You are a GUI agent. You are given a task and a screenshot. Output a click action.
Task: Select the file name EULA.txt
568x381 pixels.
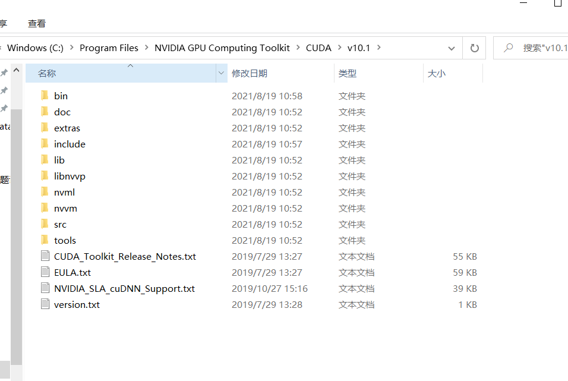coord(72,273)
